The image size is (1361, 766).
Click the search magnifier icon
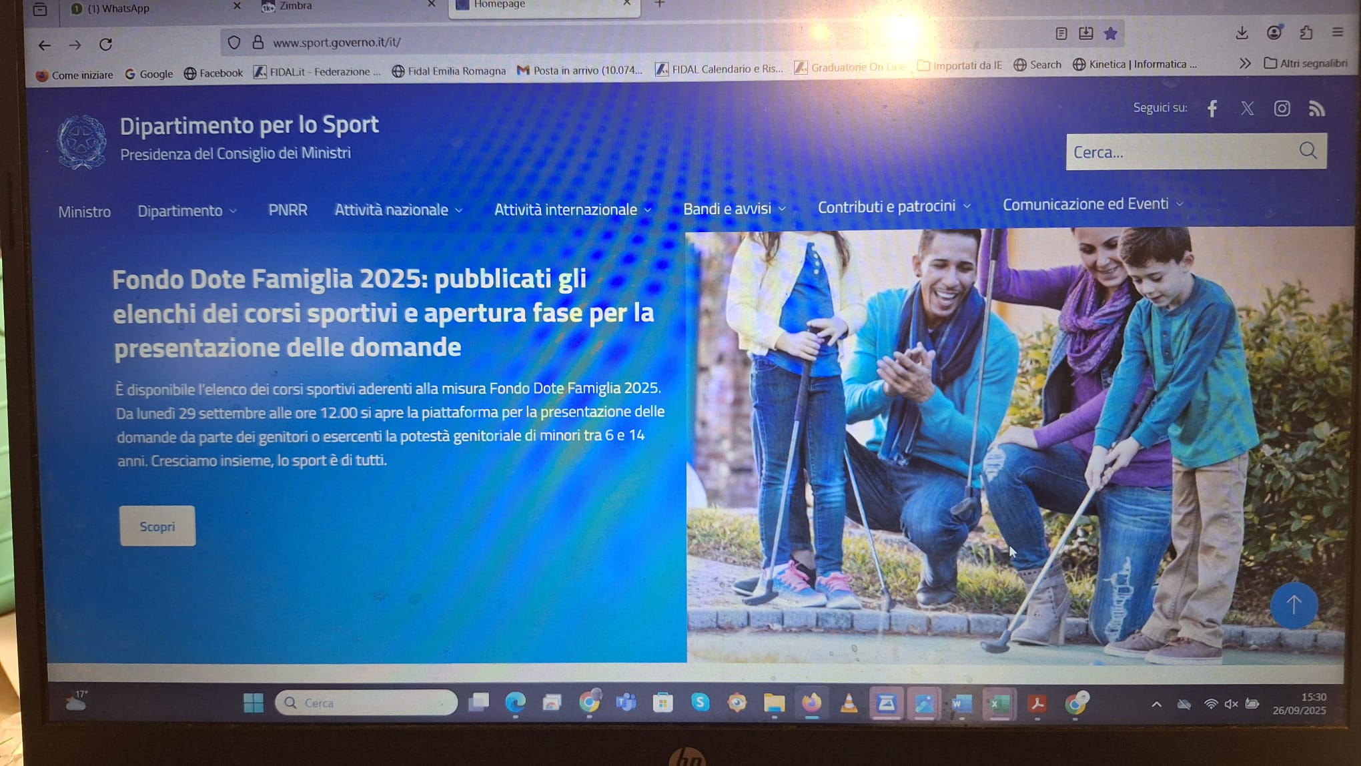[1308, 151]
